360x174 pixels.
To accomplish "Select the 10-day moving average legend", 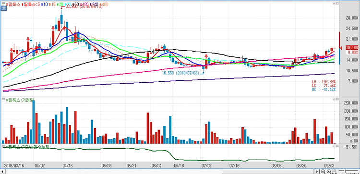I will point(45,4).
